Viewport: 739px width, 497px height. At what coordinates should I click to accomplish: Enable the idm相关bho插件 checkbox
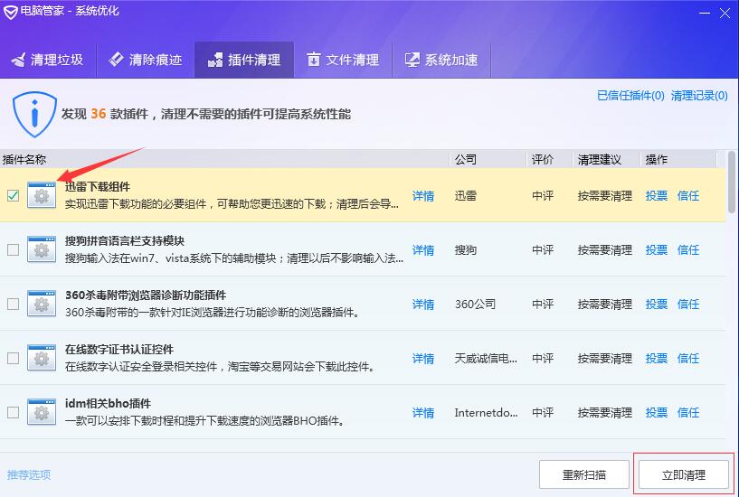13,412
